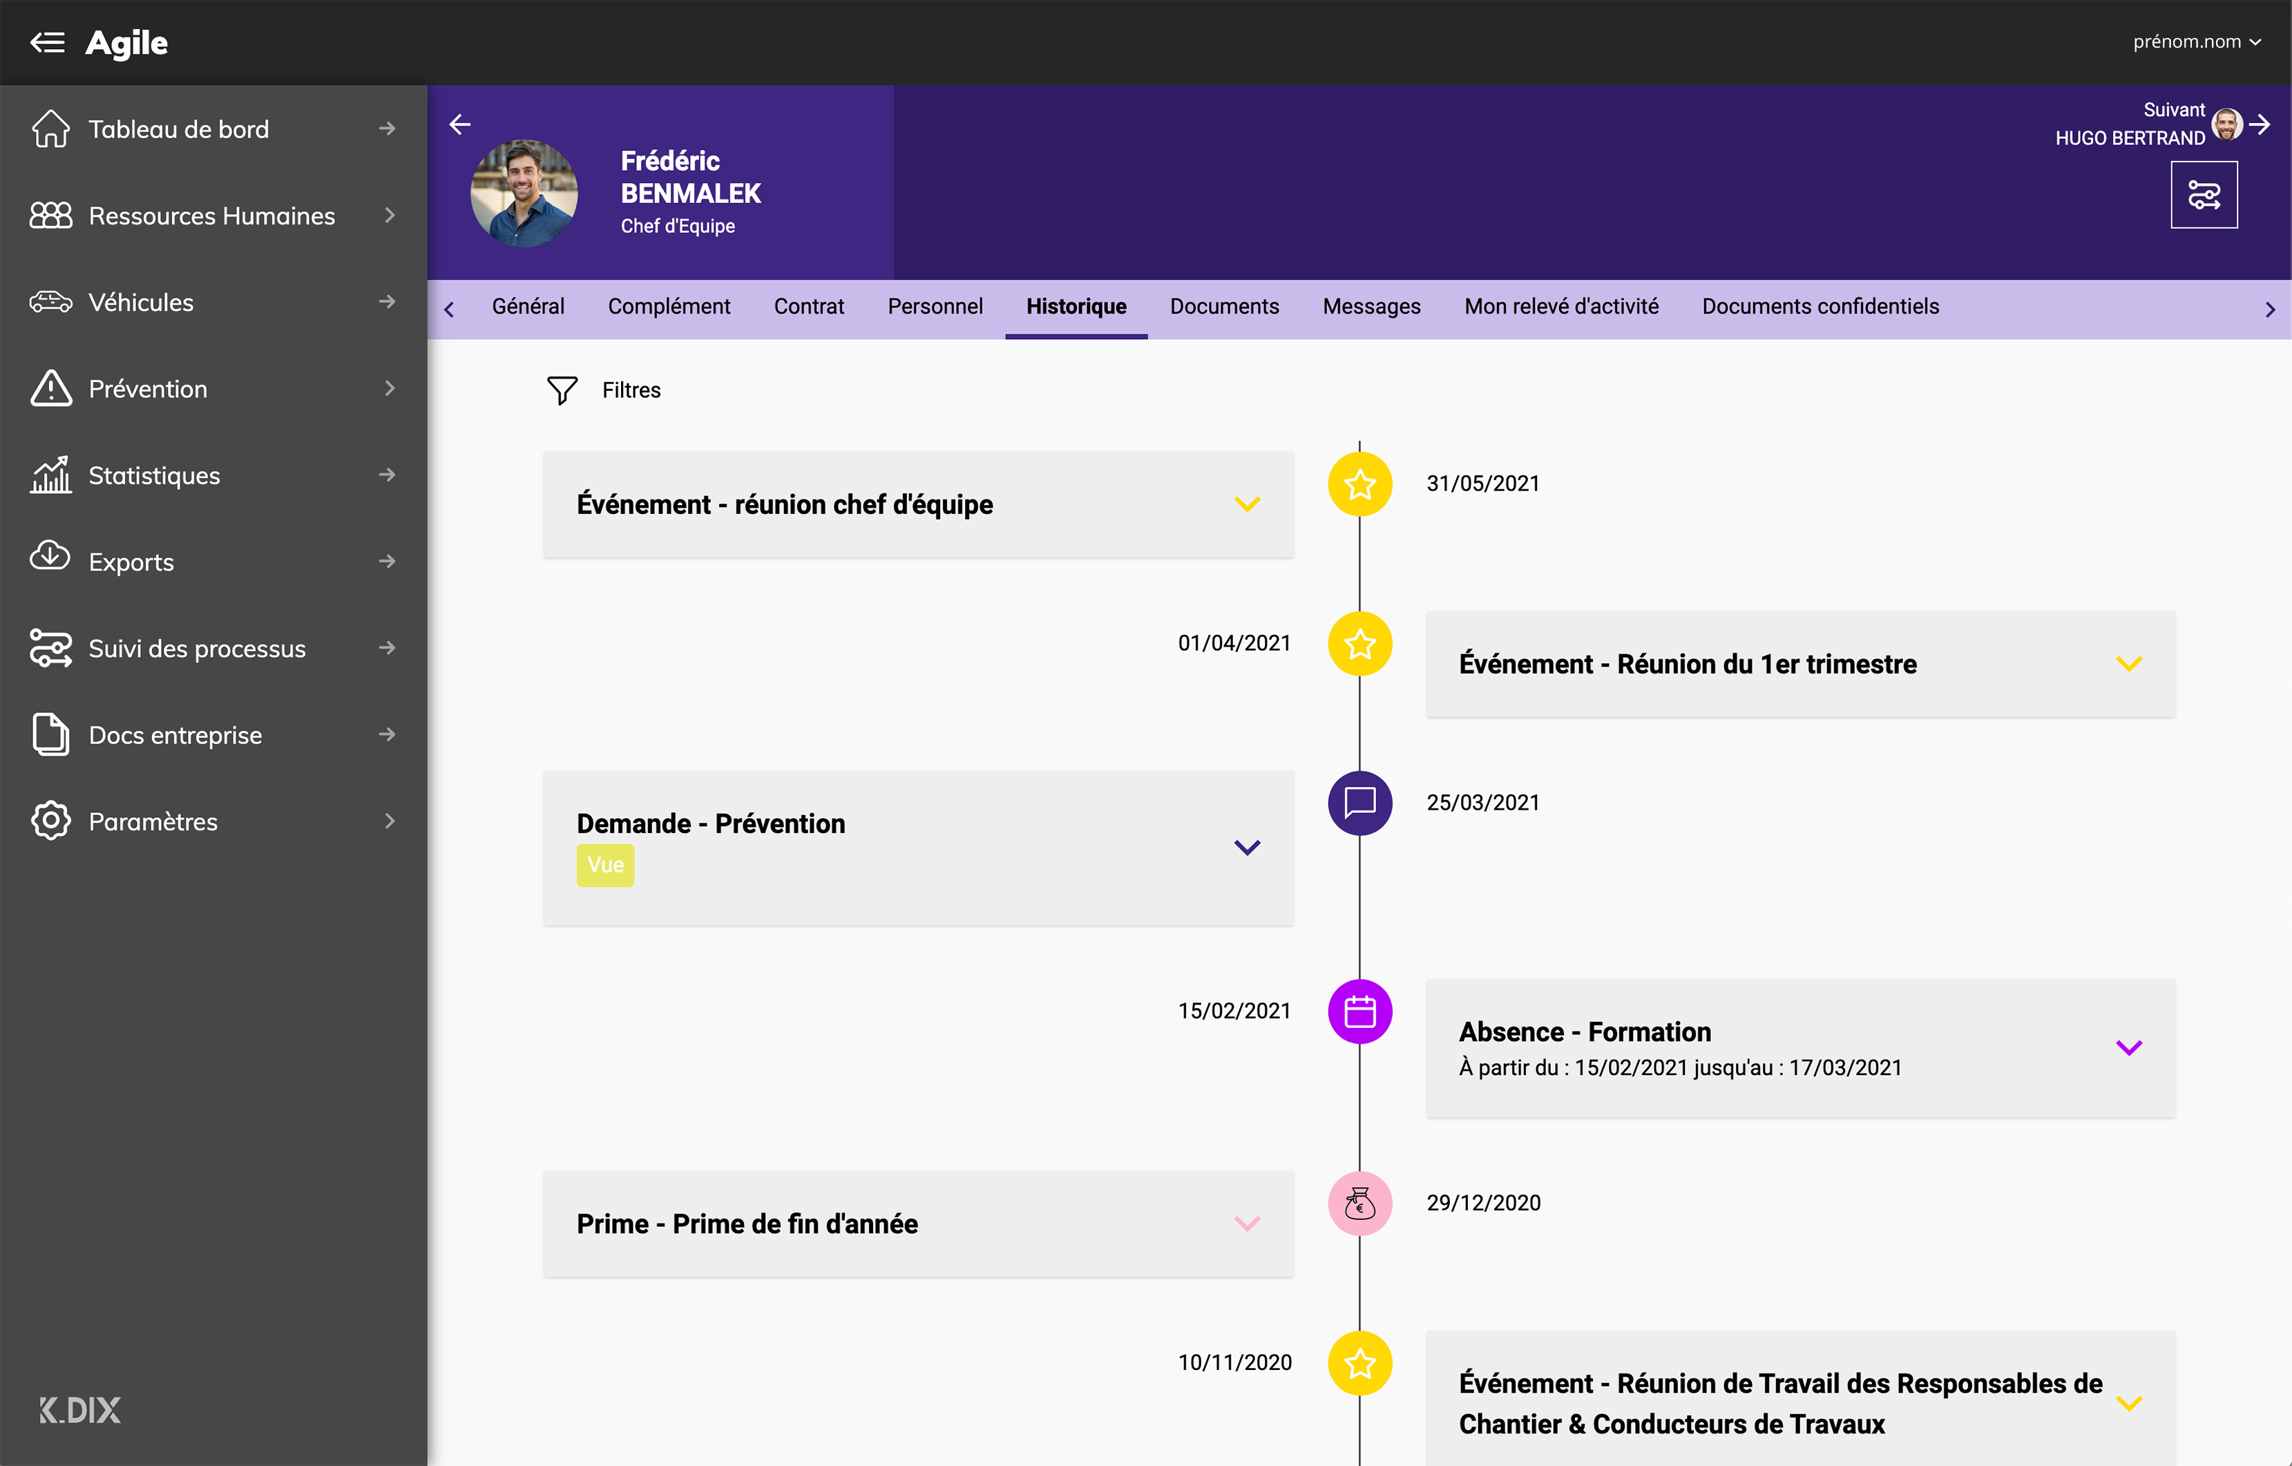Click the Vue status badge
2292x1466 pixels.
[605, 866]
